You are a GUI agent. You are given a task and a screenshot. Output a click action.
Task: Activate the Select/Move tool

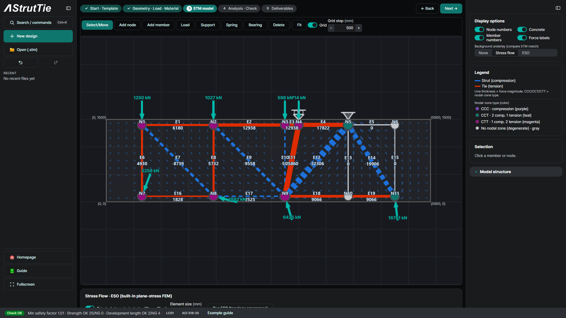tap(97, 25)
